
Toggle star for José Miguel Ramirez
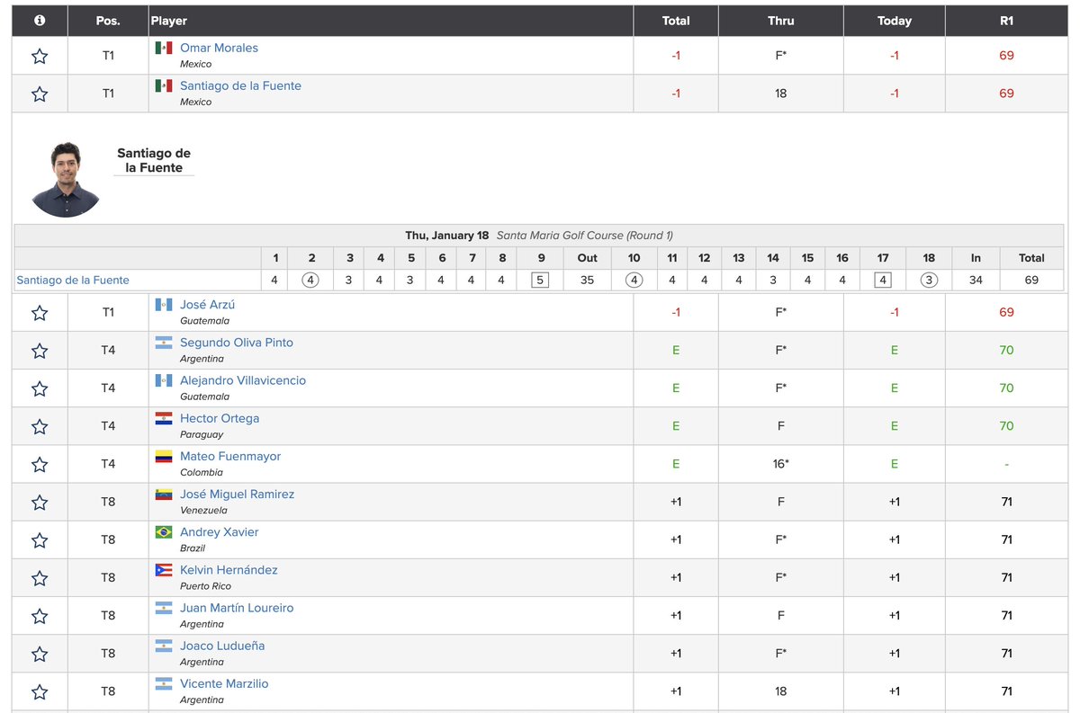tap(40, 502)
